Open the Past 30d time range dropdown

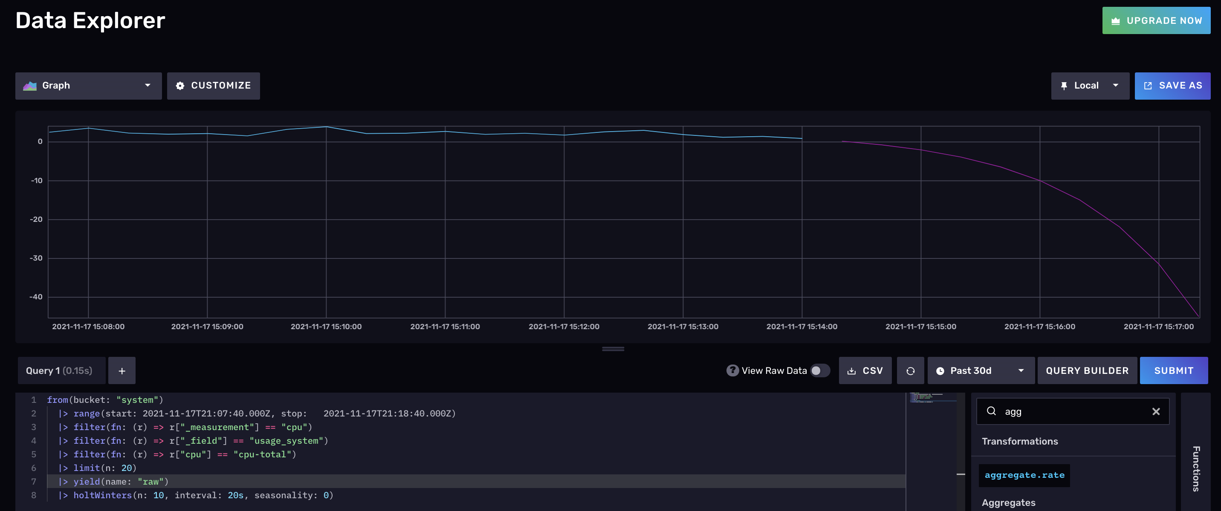1021,371
